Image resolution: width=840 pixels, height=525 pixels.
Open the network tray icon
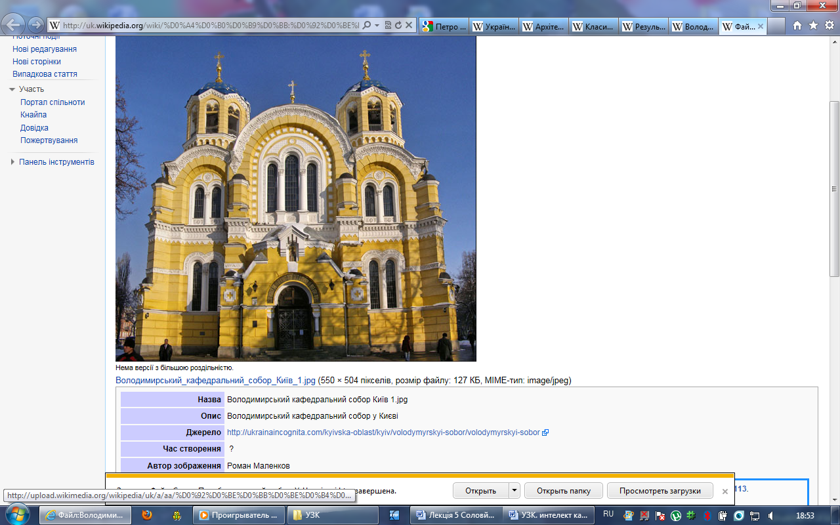(755, 516)
